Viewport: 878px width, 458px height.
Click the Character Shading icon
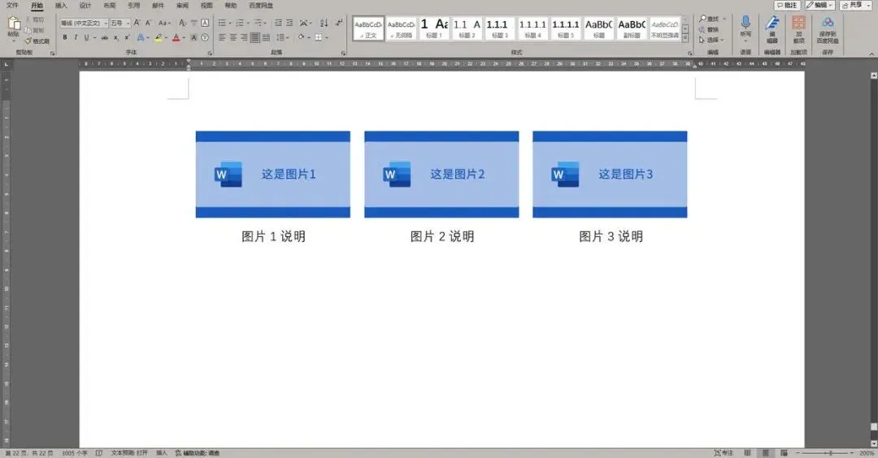click(x=193, y=37)
